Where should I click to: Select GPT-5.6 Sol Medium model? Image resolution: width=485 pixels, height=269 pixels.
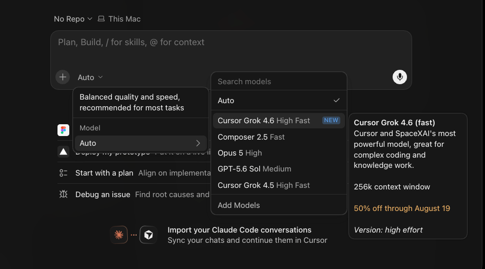coord(279,169)
